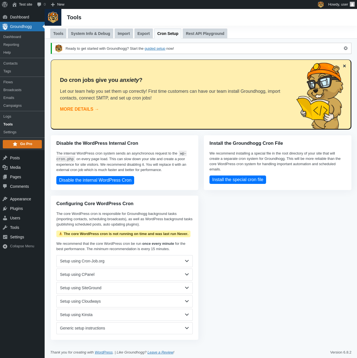The height and width of the screenshot is (358, 357).
Task: Open the MORE DETAILS link
Action: [x=79, y=109]
